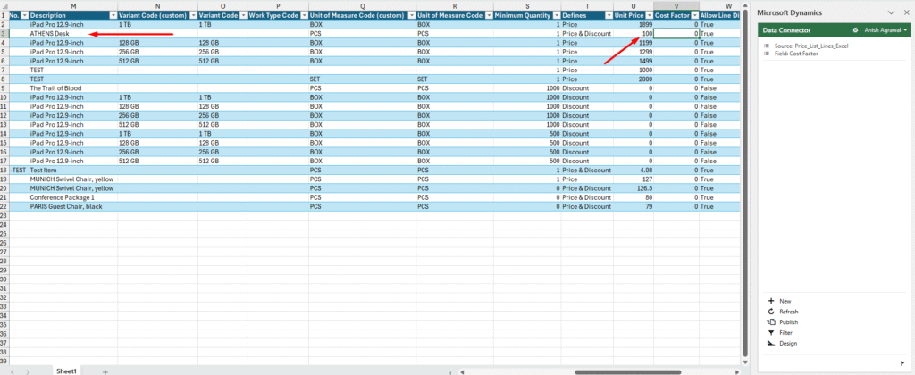Viewport: 915px width, 375px height.
Task: Open the Design icon in Data Connector
Action: point(770,344)
